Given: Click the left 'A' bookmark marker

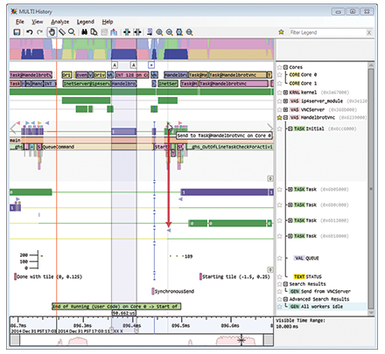Looking at the screenshot, I should click(x=115, y=65).
